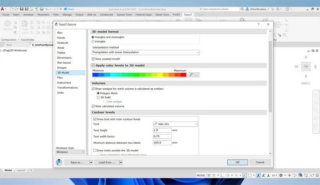Uncheck View created model checkbox
The height and width of the screenshot is (185, 320).
(x=93, y=59)
